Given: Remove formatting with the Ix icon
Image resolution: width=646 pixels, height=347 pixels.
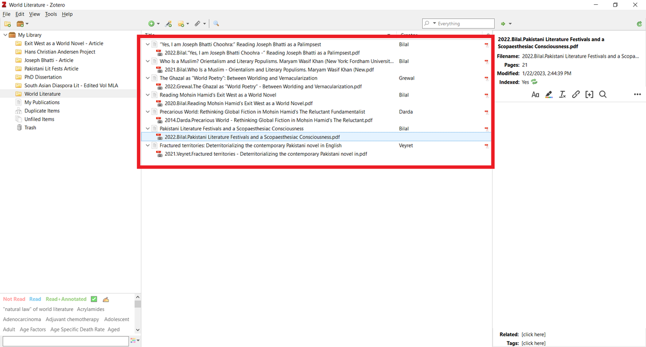Looking at the screenshot, I should click(x=562, y=94).
